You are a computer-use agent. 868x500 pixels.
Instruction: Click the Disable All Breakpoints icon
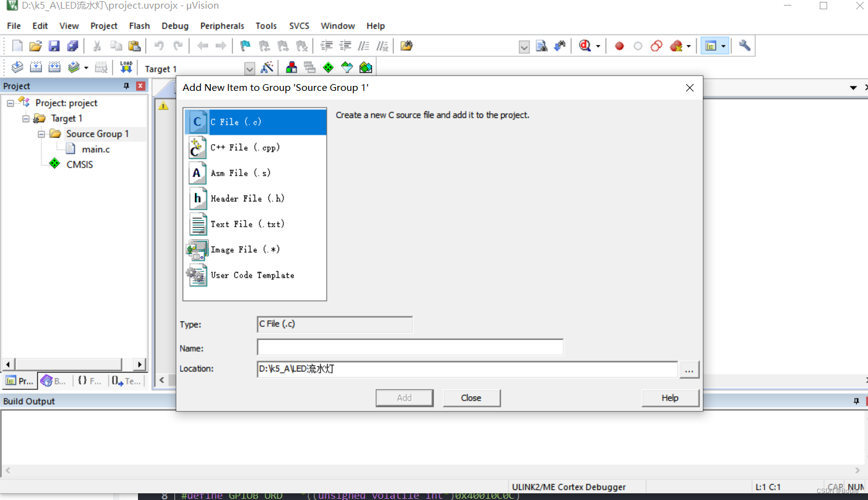tap(657, 46)
